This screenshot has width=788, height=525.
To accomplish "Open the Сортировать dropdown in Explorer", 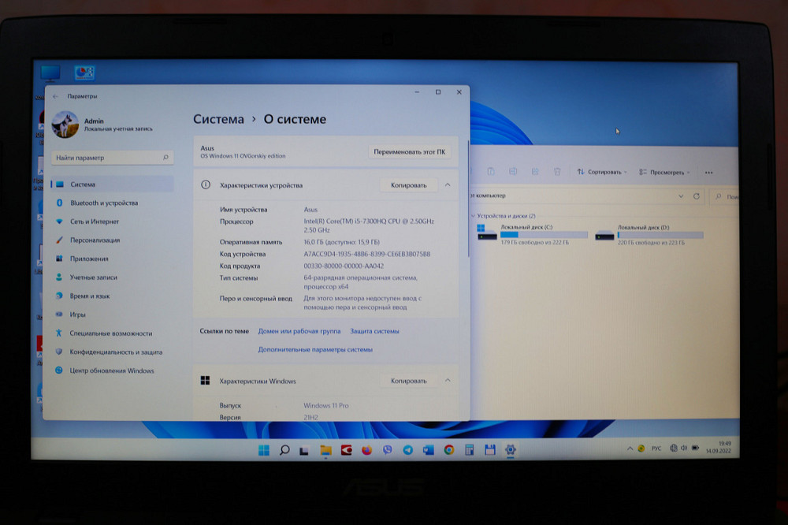I will click(602, 172).
